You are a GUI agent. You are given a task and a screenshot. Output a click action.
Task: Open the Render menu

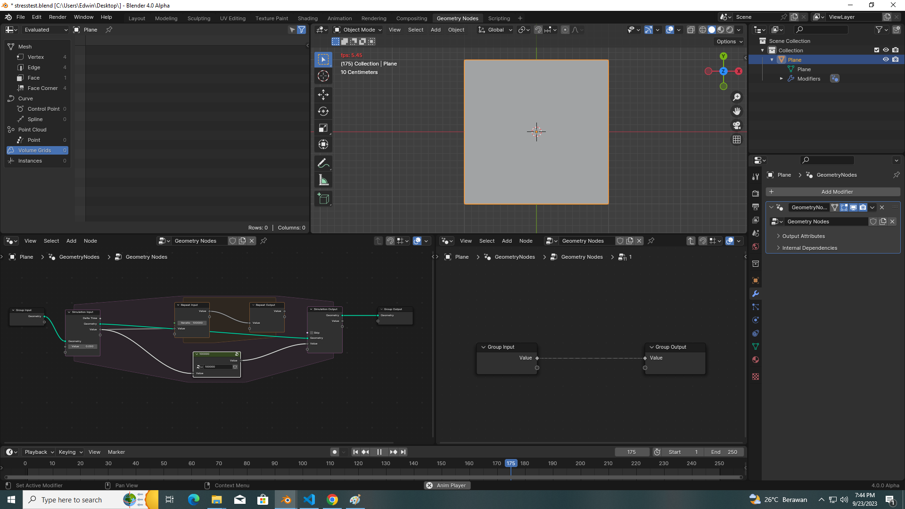58,17
